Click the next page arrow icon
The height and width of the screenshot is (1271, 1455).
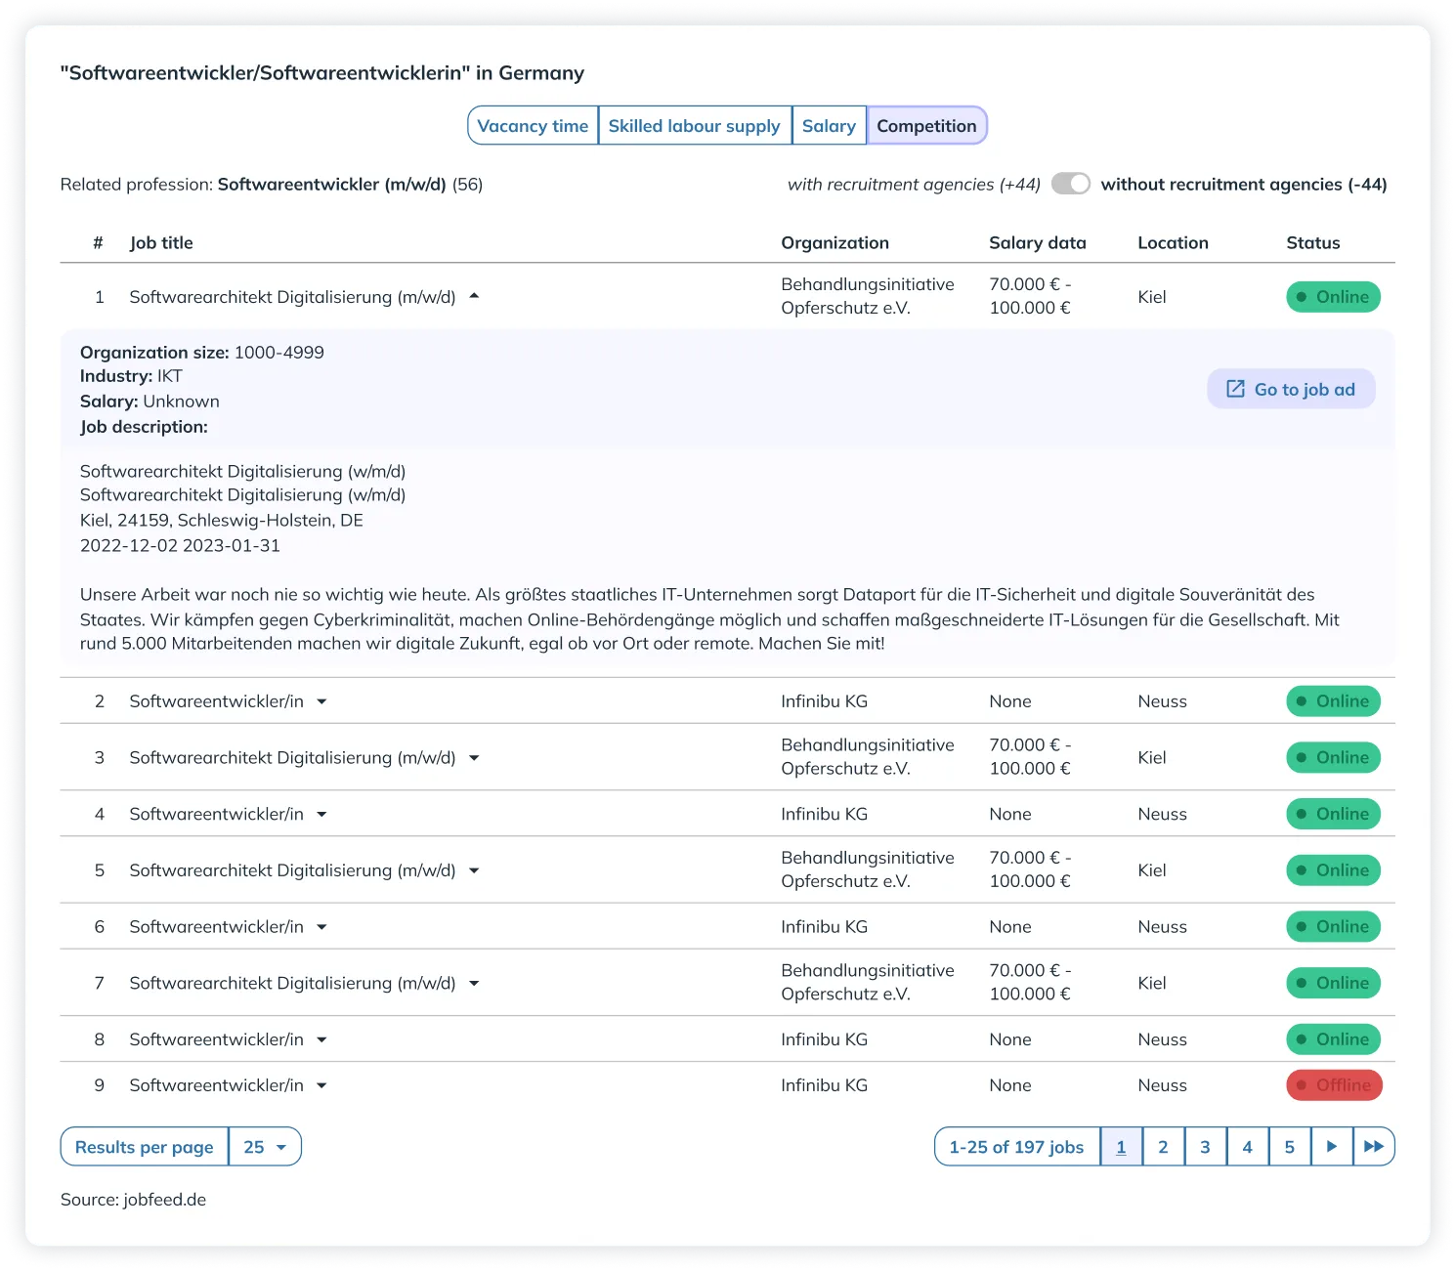(x=1331, y=1147)
